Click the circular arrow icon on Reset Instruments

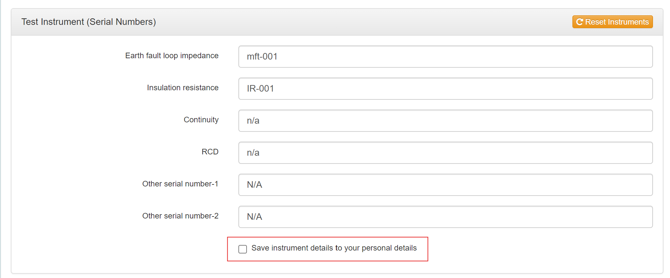[x=579, y=22]
